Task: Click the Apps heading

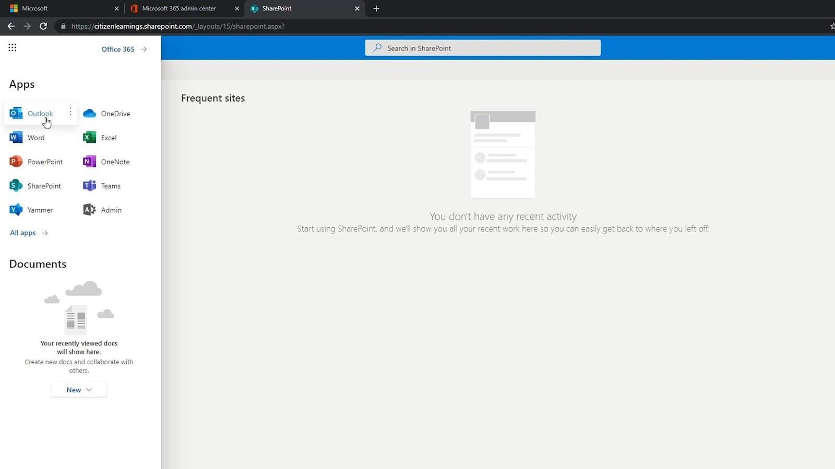Action: pos(22,84)
